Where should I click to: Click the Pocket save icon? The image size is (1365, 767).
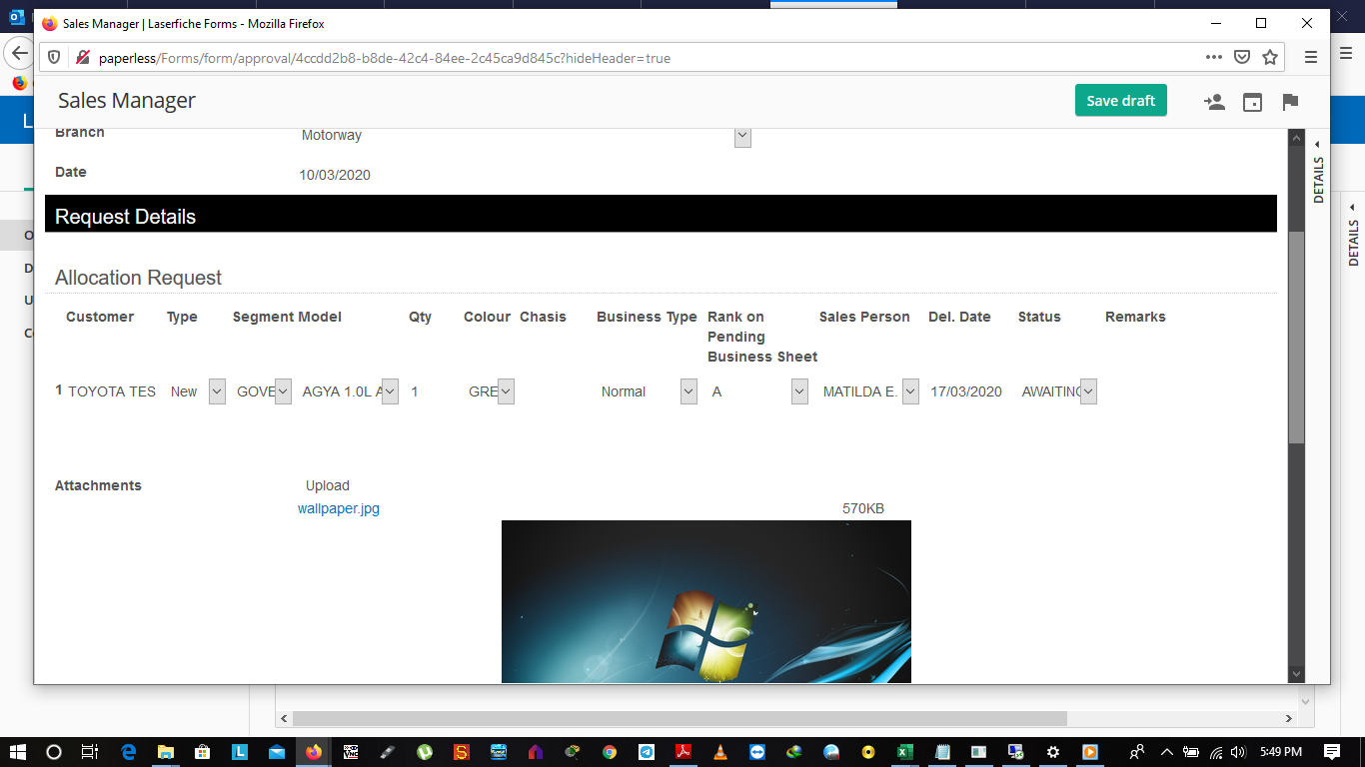coord(1242,58)
